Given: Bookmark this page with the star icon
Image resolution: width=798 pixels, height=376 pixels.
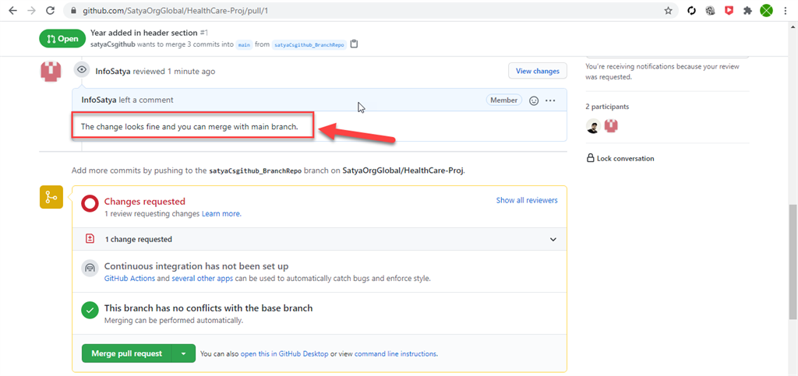Looking at the screenshot, I should [668, 11].
